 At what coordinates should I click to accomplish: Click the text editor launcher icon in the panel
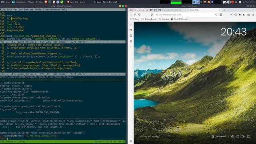54,2
